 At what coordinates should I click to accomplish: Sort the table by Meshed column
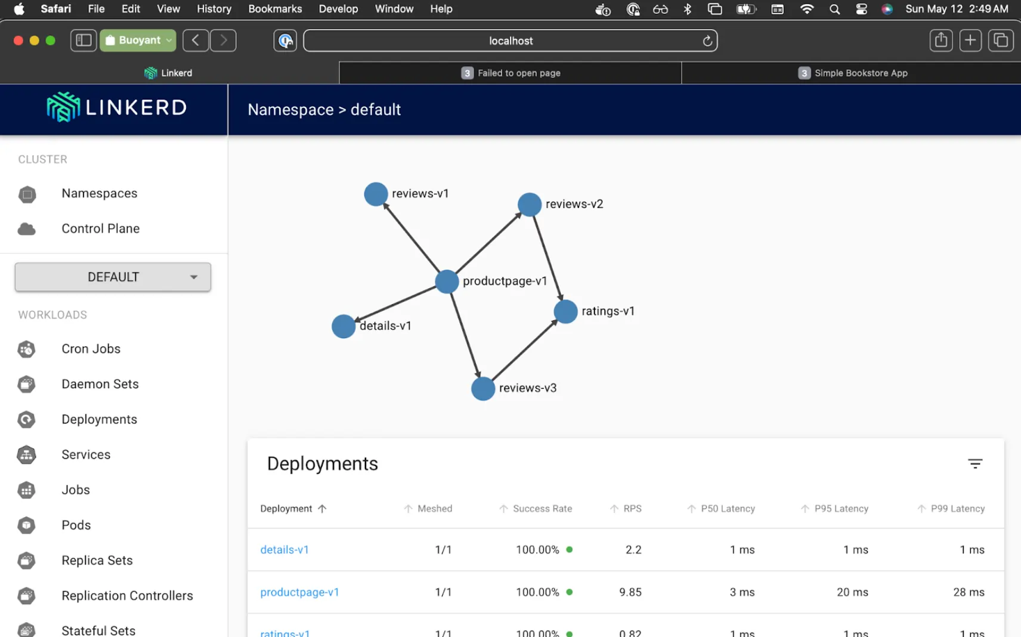[428, 509]
